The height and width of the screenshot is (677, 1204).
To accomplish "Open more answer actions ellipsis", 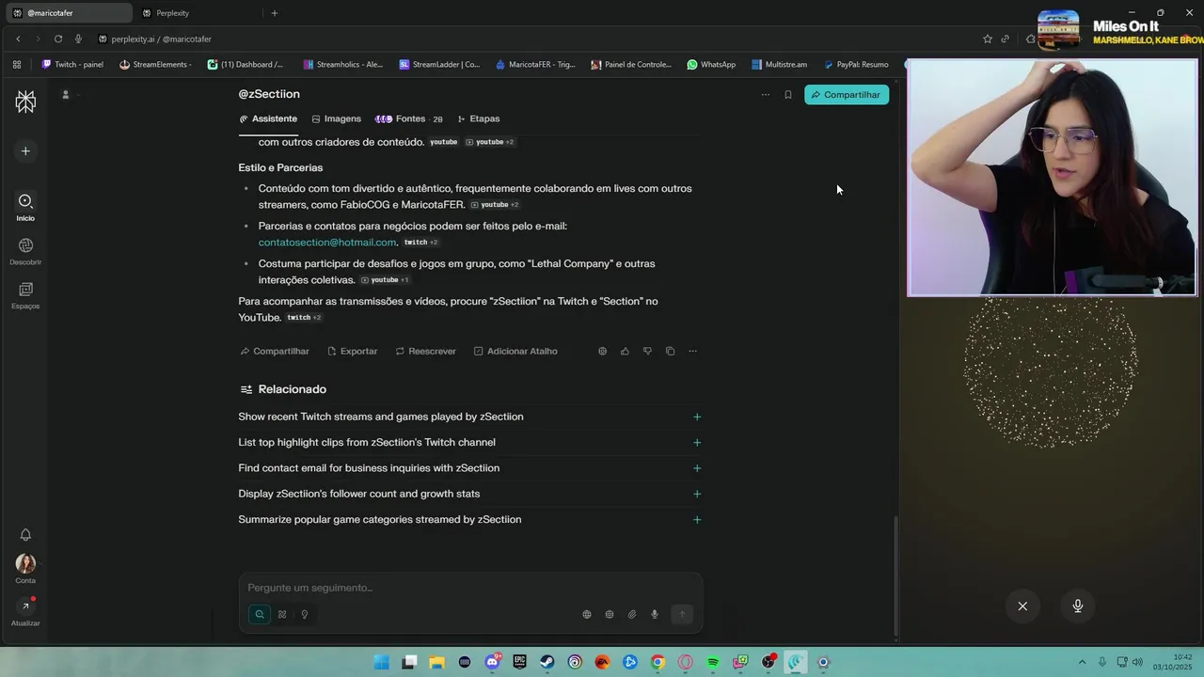I will tap(692, 352).
